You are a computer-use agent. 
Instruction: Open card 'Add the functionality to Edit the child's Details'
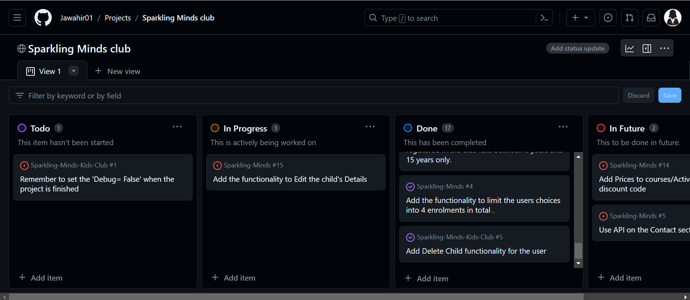click(296, 172)
